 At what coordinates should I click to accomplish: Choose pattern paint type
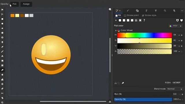pos(136,20)
